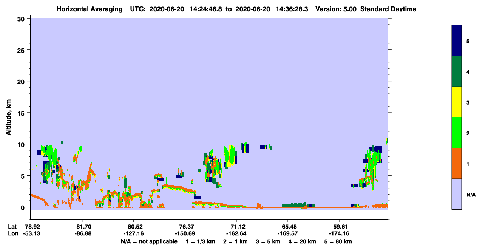Click the lavender N/A colorbar segment
491x252 pixels.
[457, 194]
